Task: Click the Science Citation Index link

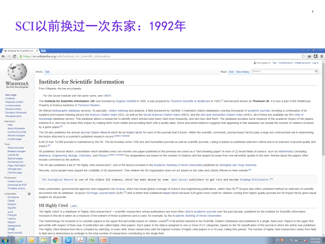Action: pos(104,115)
